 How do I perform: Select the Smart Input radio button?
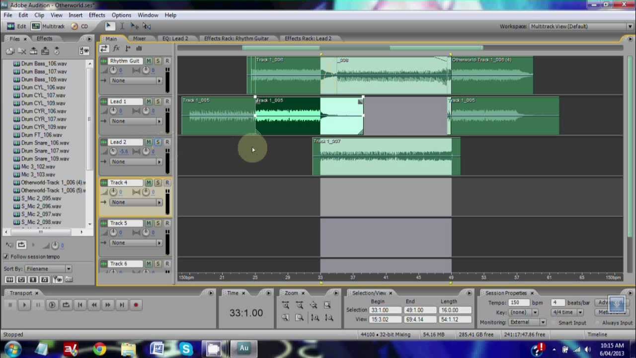(554, 323)
